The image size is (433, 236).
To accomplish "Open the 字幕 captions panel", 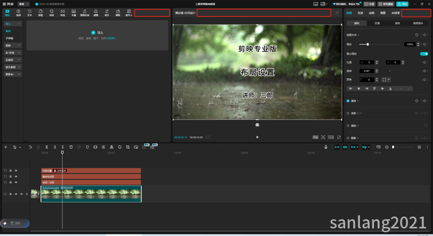I will [x=74, y=12].
